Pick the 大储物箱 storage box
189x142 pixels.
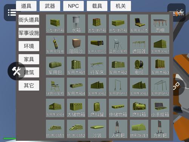[x=76, y=108]
